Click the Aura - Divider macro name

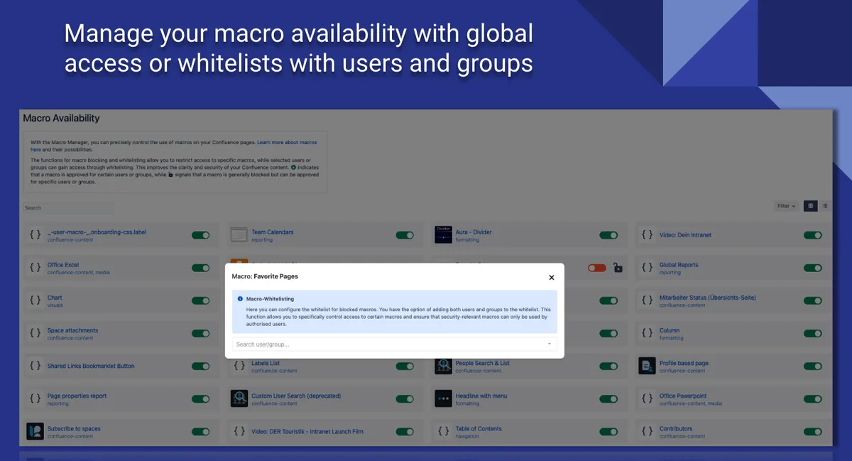click(474, 232)
